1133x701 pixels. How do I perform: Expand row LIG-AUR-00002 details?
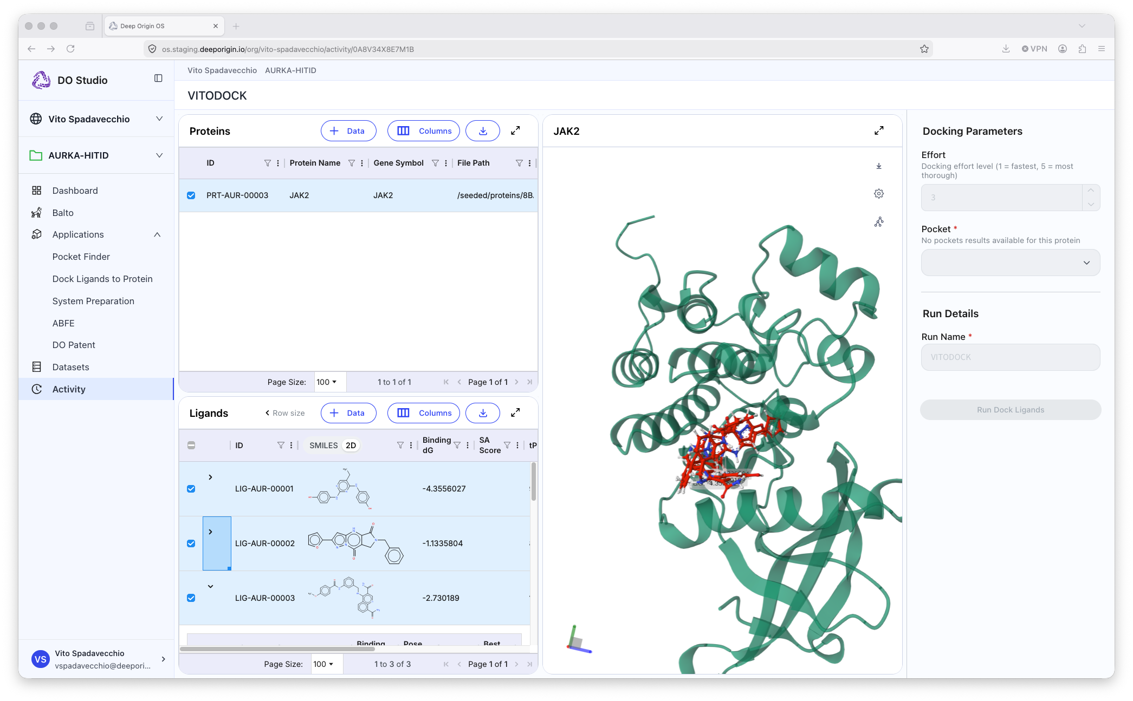[211, 532]
